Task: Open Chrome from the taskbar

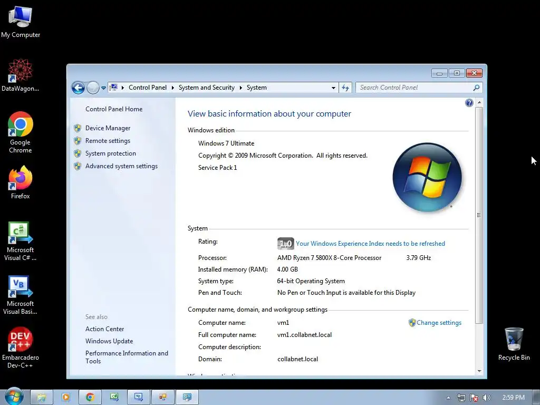Action: tap(90, 398)
